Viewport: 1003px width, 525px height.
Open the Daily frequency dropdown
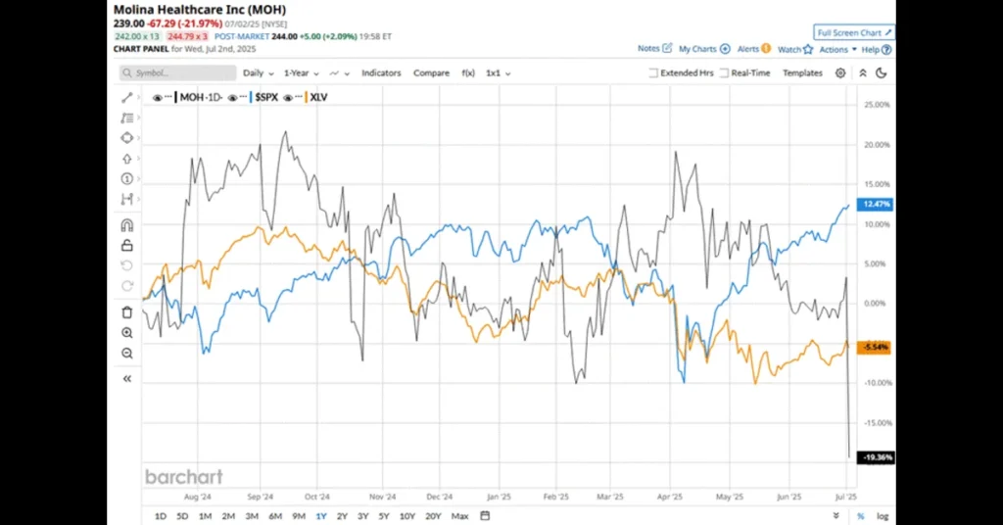pos(258,73)
